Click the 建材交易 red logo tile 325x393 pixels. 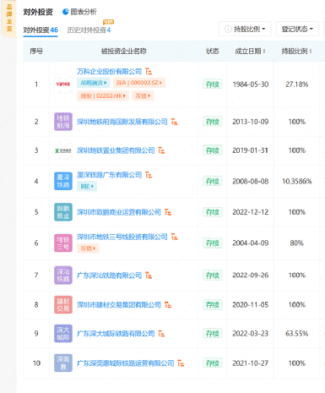[63, 305]
